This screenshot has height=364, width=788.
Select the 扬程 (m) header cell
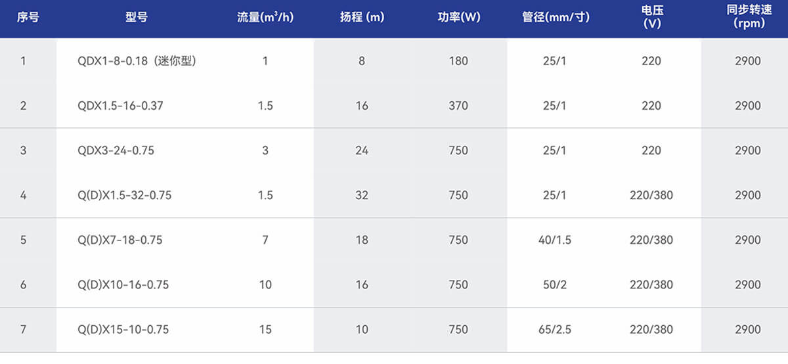362,18
